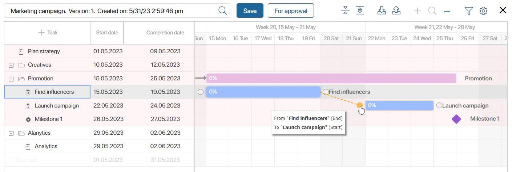Screen dimensions: 512x172
Task: Click start connector circle of Find influencers
Action: pyautogui.click(x=201, y=92)
